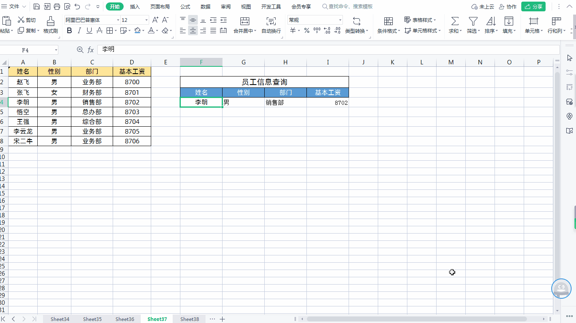Toggle top vertical alignment
This screenshot has height=323, width=576.
[183, 20]
